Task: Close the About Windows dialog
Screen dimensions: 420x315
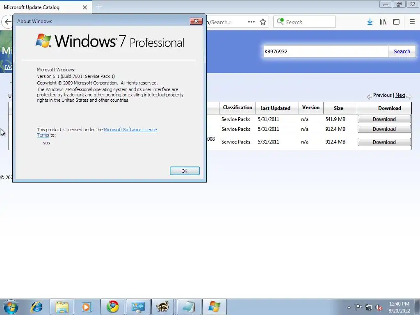Action: click(x=196, y=21)
